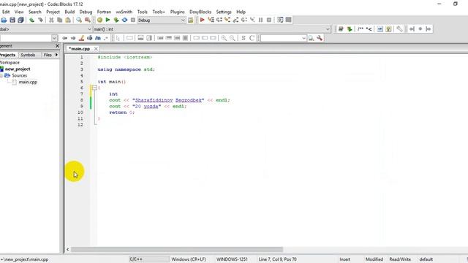Click the Jump back arrow icon
Image resolution: width=468 pixels, height=263 pixels.
click(x=64, y=38)
